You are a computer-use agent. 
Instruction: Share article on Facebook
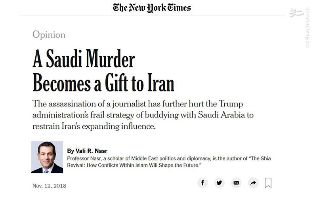[202, 183]
